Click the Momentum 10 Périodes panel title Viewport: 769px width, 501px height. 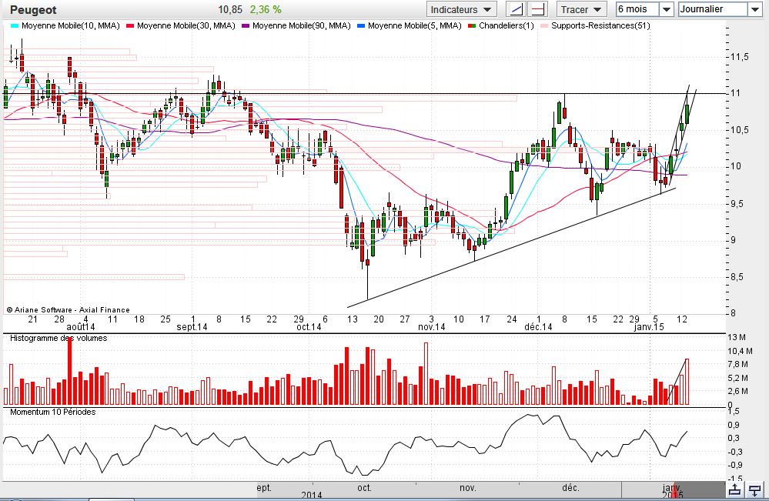[52, 412]
